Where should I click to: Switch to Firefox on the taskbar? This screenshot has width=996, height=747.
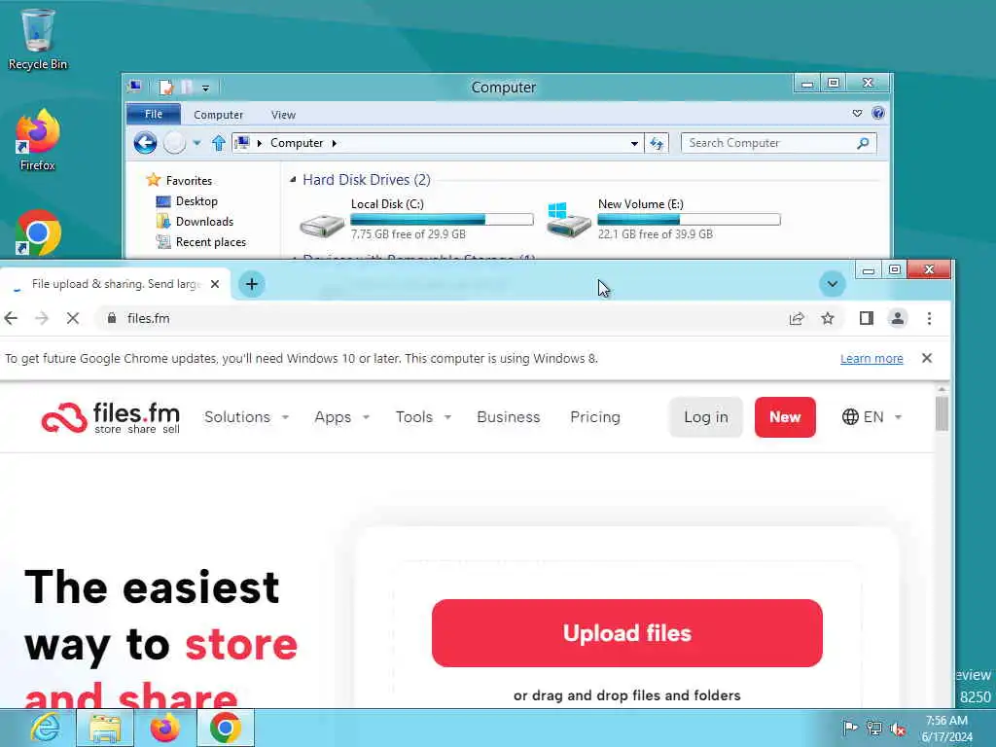pyautogui.click(x=164, y=728)
